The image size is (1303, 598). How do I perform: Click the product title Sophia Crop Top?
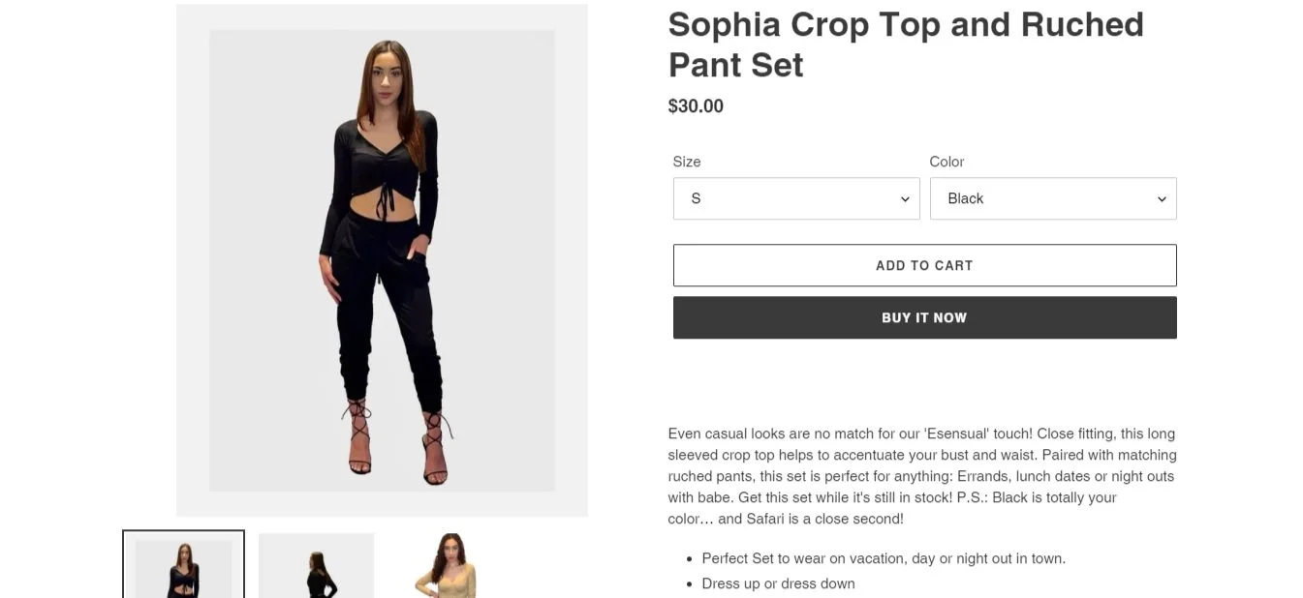[x=906, y=45]
